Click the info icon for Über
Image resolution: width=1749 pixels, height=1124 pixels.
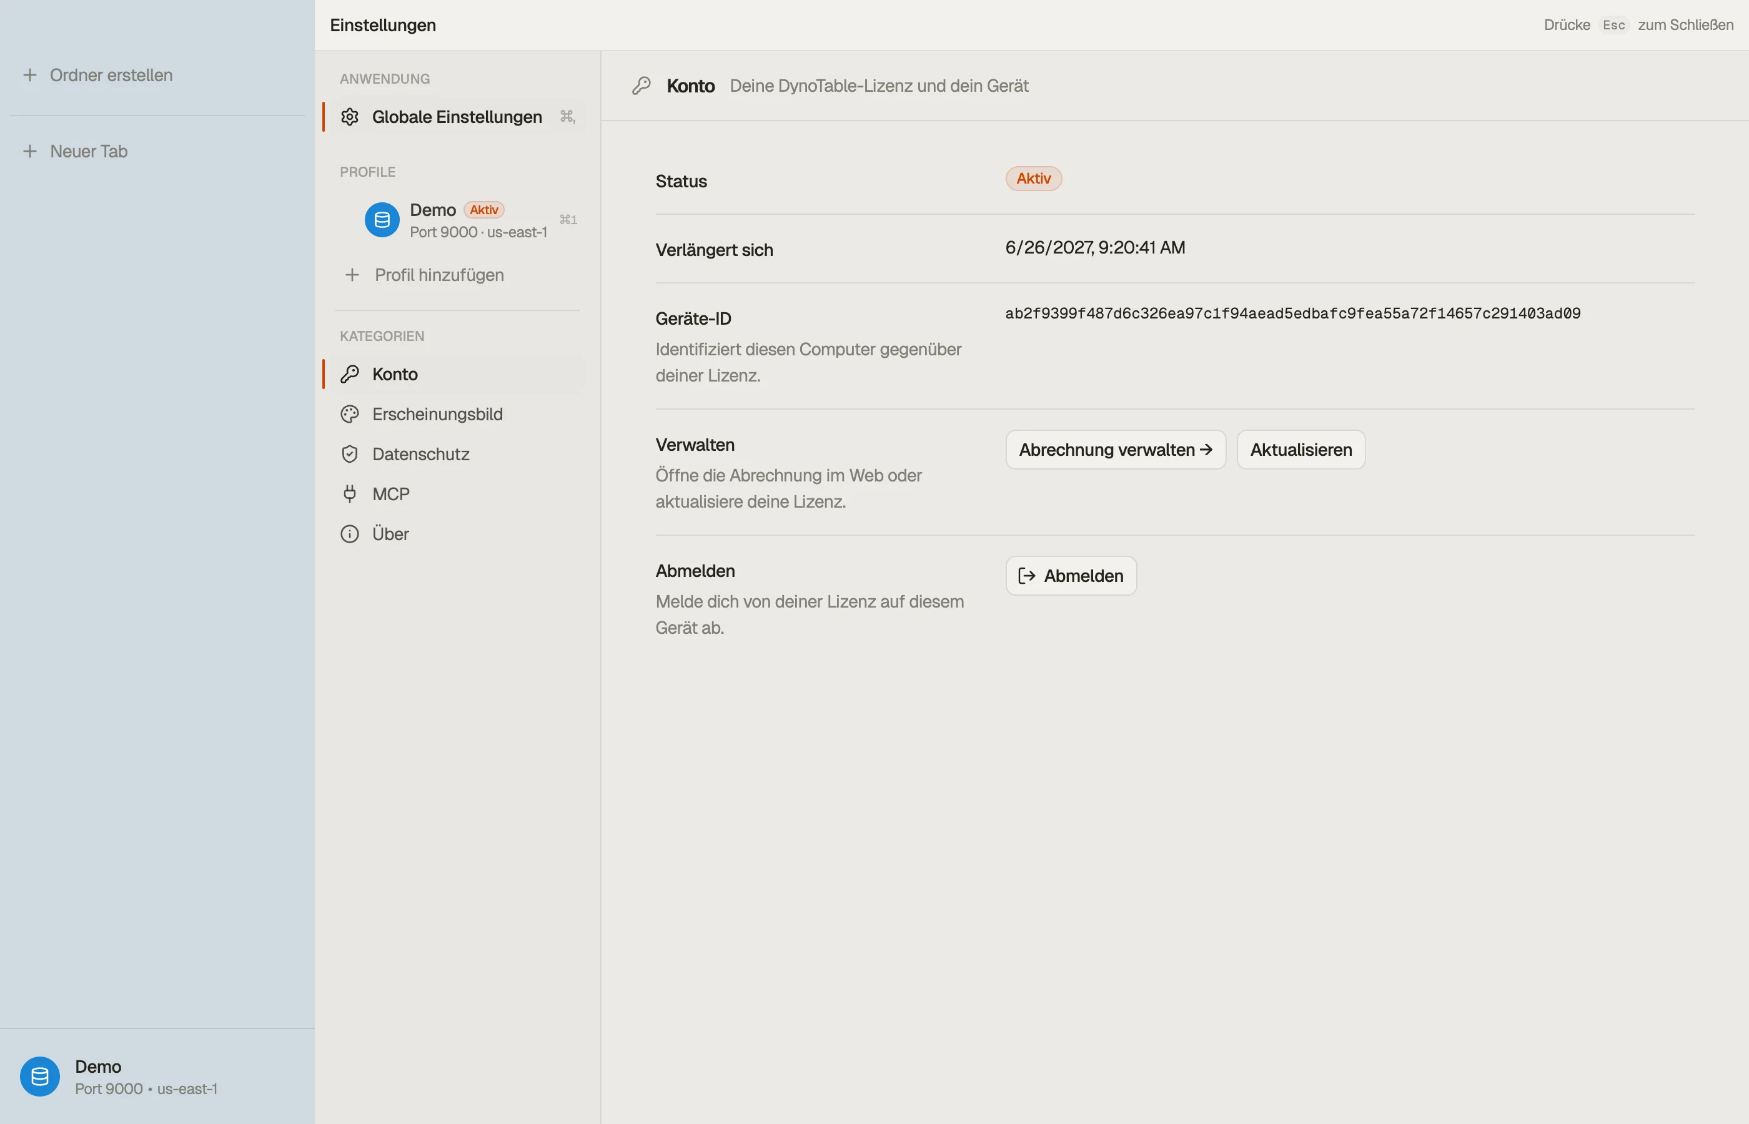coord(350,535)
